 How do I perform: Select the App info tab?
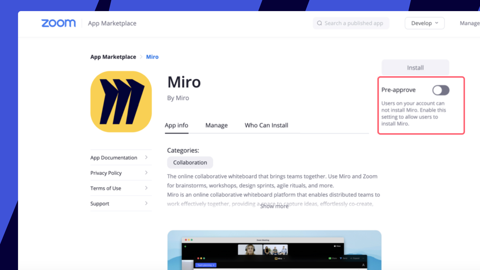coord(176,125)
